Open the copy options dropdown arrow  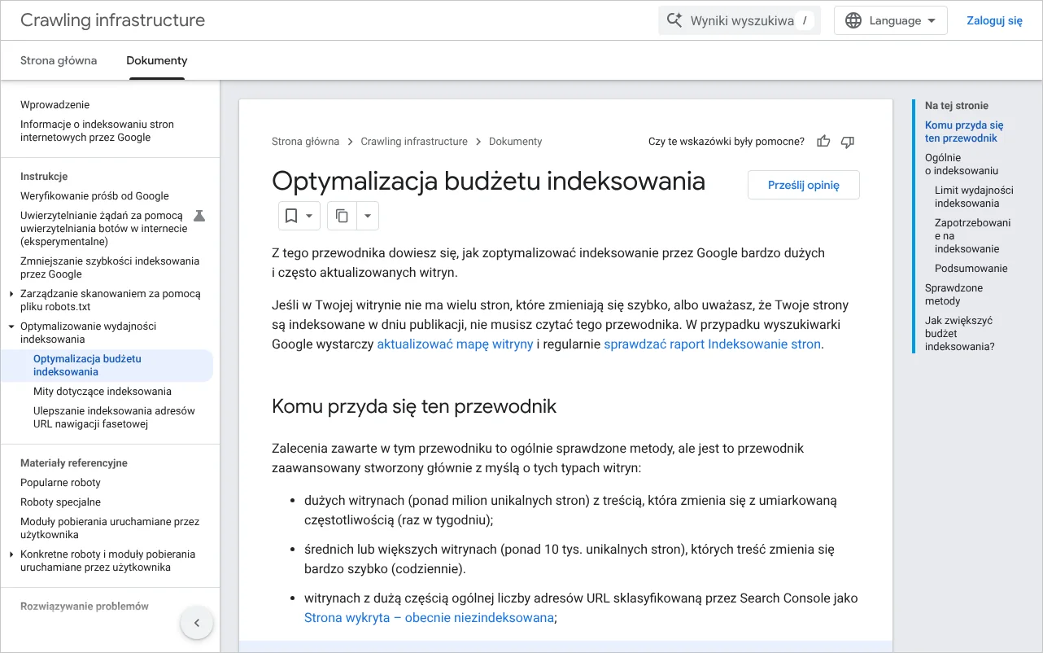click(368, 216)
